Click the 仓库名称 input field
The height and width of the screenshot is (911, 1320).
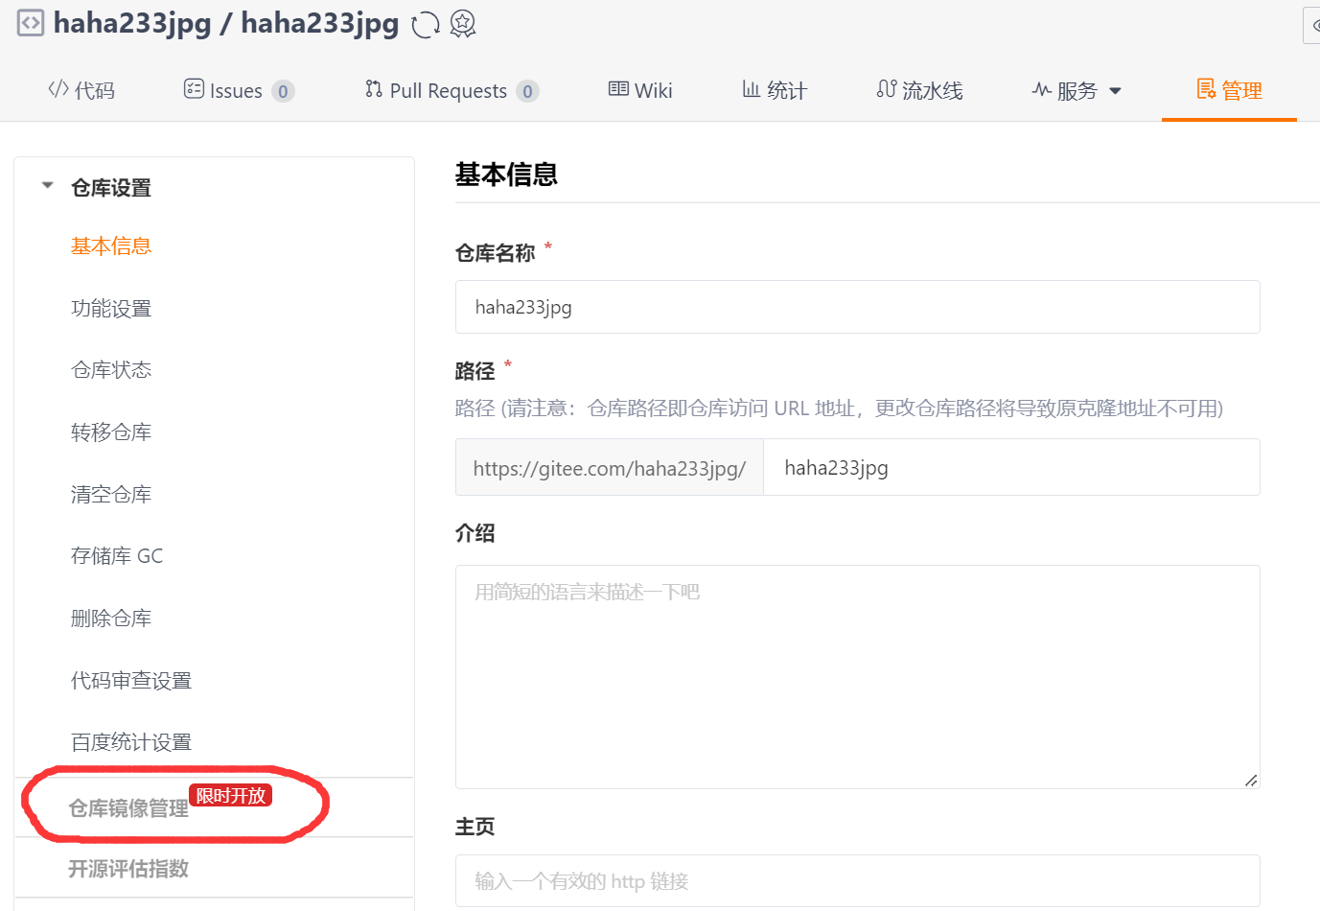pos(858,307)
